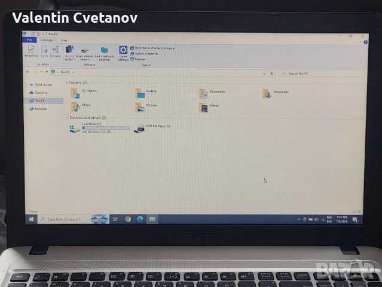The image size is (382, 287).
Task: Switch to the View ribbon tab
Action: (x=64, y=41)
